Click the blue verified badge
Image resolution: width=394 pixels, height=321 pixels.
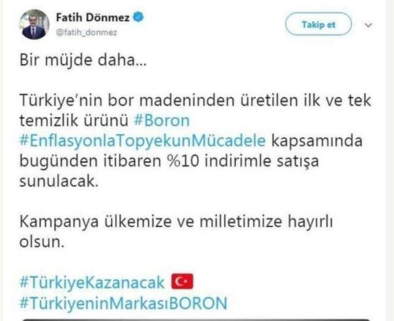pyautogui.click(x=138, y=17)
